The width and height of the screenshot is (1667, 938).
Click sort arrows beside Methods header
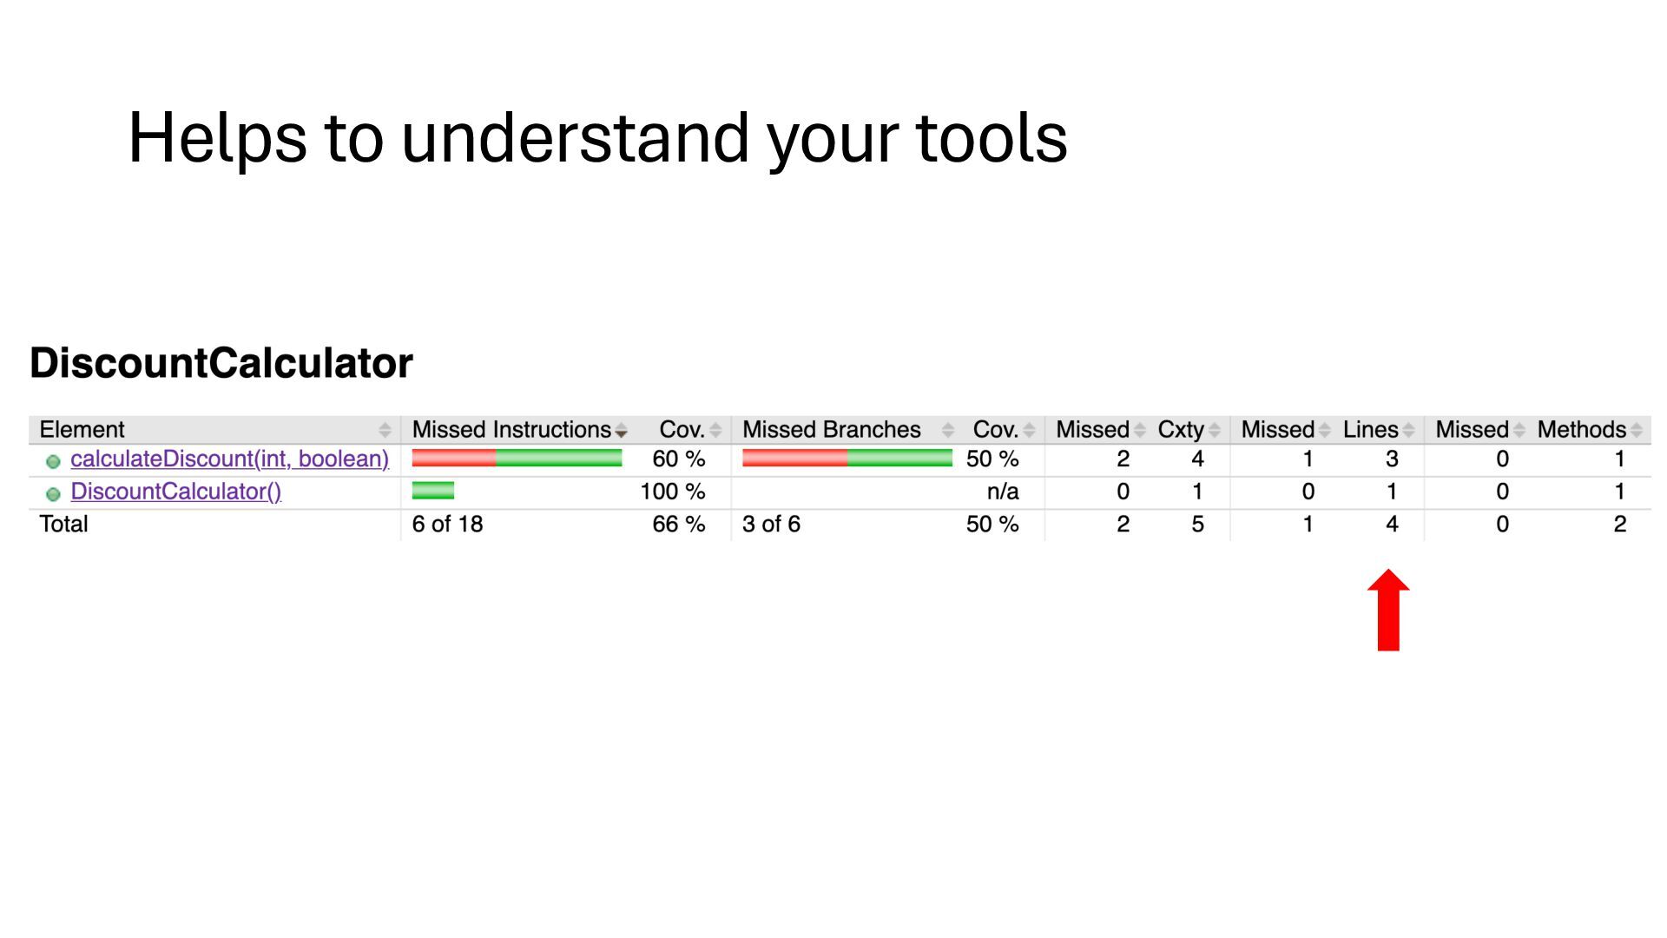(x=1637, y=430)
